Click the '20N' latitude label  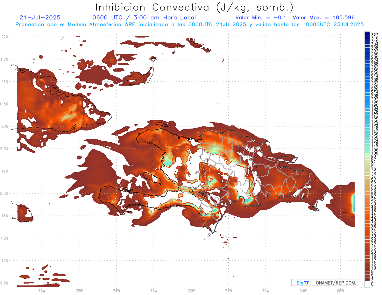pyautogui.click(x=5, y=126)
